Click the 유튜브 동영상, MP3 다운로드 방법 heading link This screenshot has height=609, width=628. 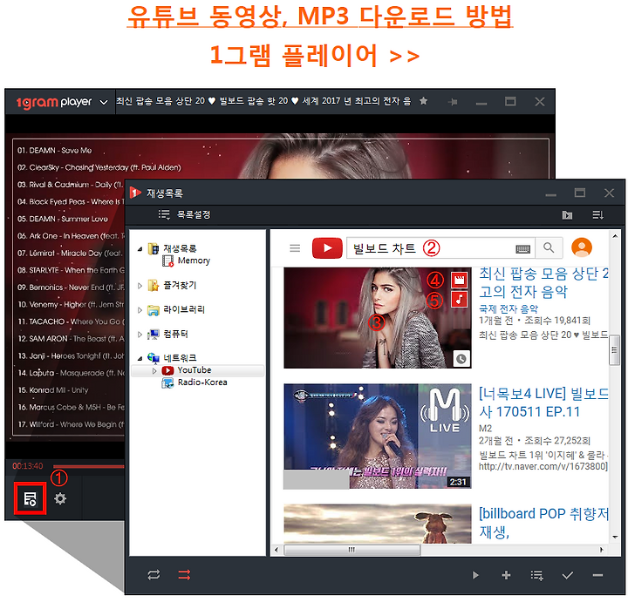tap(320, 17)
